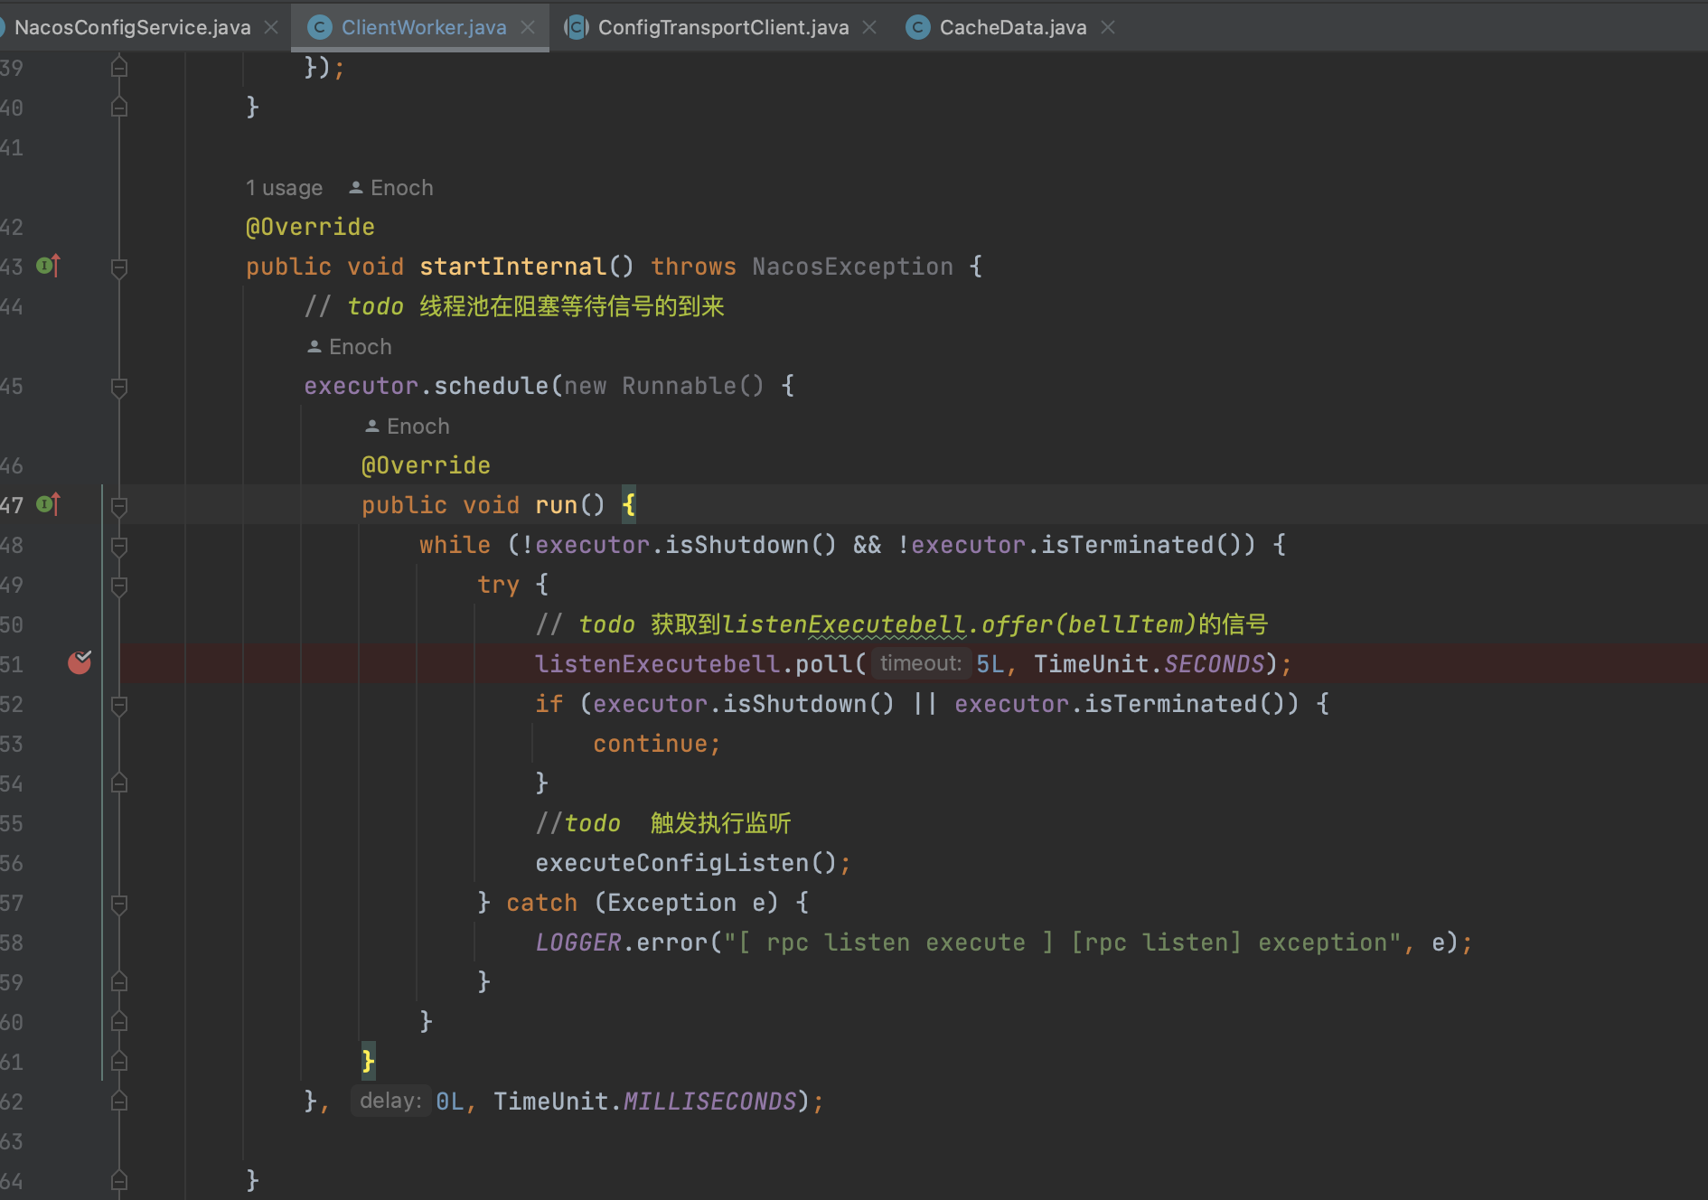This screenshot has width=1708, height=1200.
Task: Click the 'while' keyword on line 48
Action: click(455, 545)
